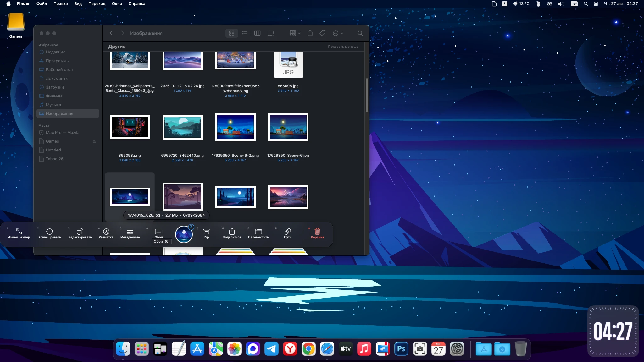Click the 865098.jpg file name
The image size is (644, 362).
point(288,86)
